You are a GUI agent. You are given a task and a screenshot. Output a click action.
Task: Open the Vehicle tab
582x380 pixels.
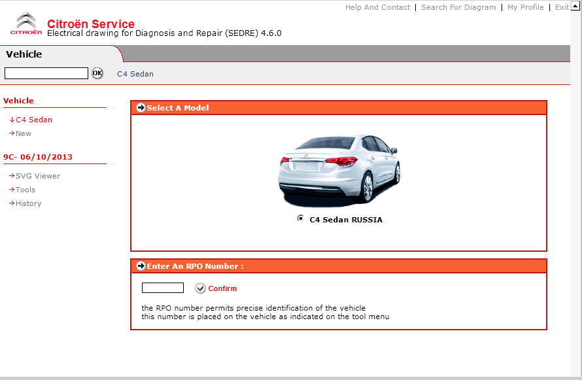pyautogui.click(x=24, y=54)
